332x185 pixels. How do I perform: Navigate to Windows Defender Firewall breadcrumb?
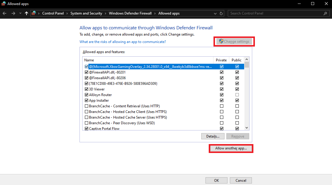tap(130, 13)
